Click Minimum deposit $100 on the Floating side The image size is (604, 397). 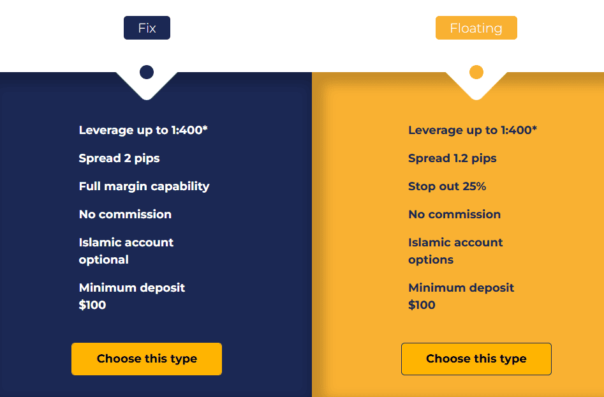[461, 296]
